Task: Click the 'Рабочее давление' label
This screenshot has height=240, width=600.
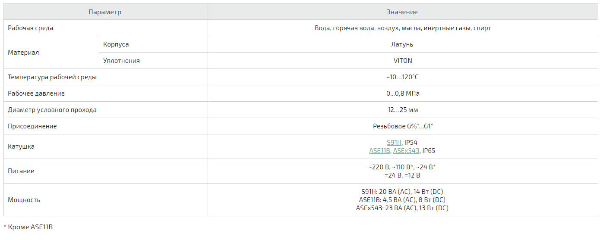Action: click(36, 94)
